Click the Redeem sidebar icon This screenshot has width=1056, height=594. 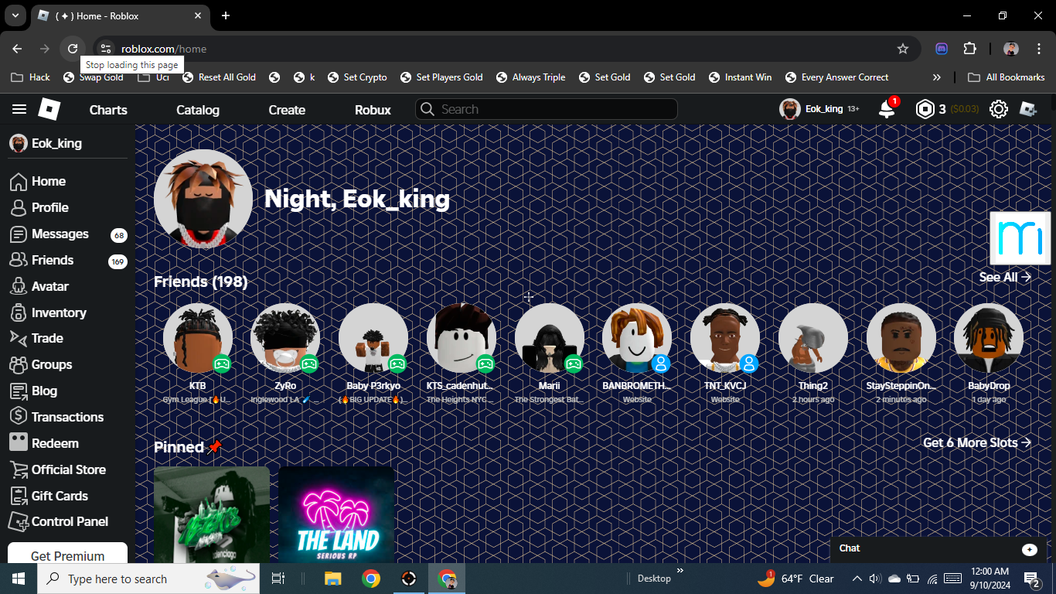point(19,443)
